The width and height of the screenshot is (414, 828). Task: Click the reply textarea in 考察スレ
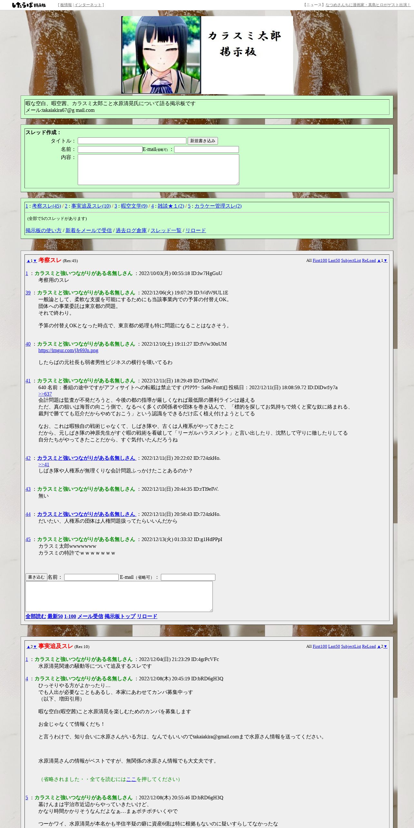tap(119, 596)
